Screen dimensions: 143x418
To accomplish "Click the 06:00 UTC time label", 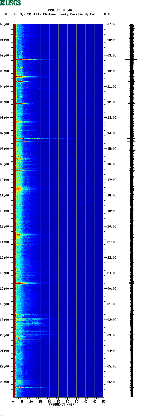I will coord(112,382).
